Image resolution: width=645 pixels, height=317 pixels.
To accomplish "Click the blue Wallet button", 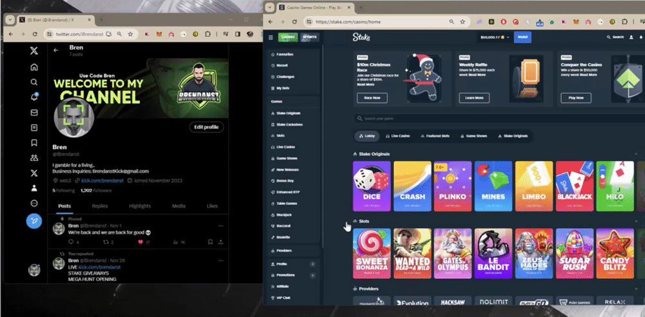I will click(x=522, y=37).
